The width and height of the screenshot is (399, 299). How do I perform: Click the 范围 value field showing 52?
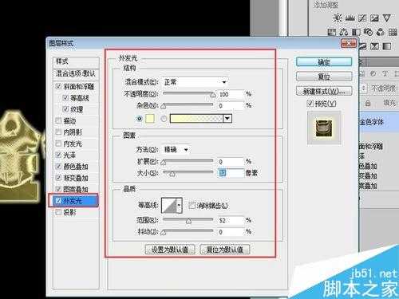[231, 220]
